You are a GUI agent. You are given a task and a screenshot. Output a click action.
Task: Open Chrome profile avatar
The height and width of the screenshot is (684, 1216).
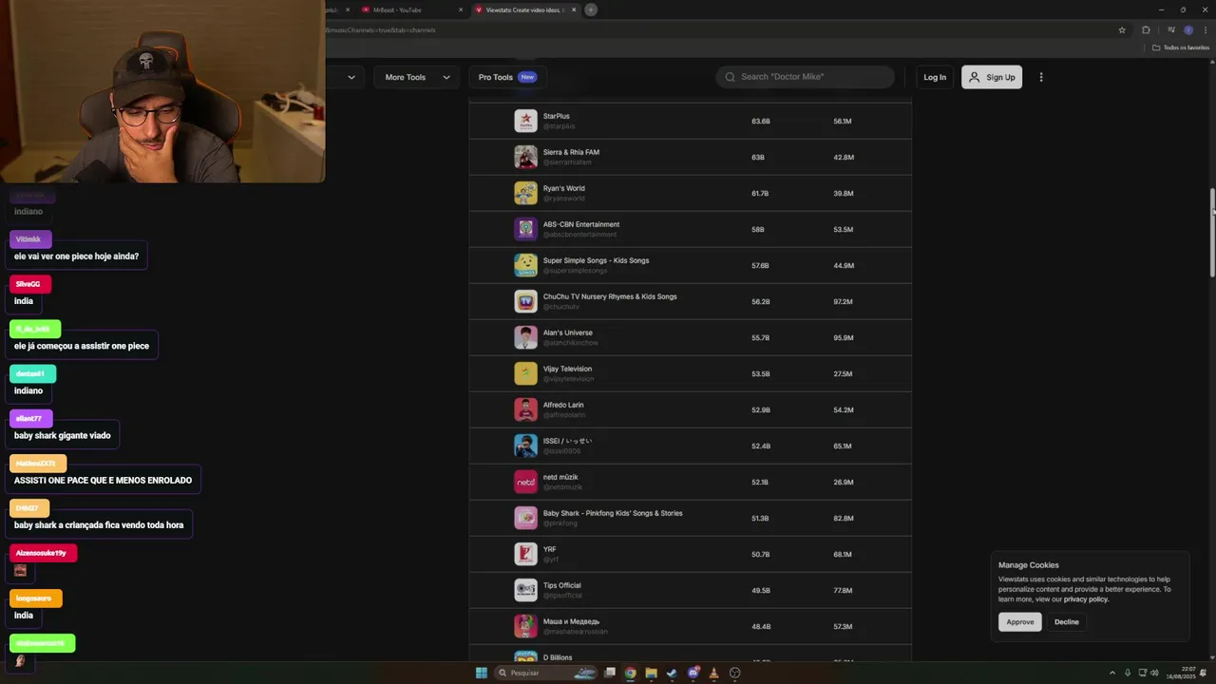click(1188, 29)
